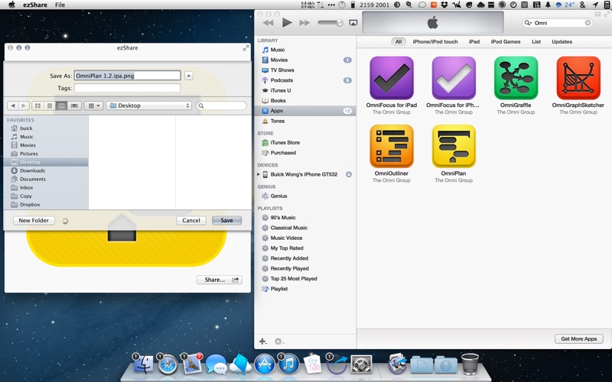The height and width of the screenshot is (382, 612).
Task: Switch save dialog to column view
Action: point(61,105)
